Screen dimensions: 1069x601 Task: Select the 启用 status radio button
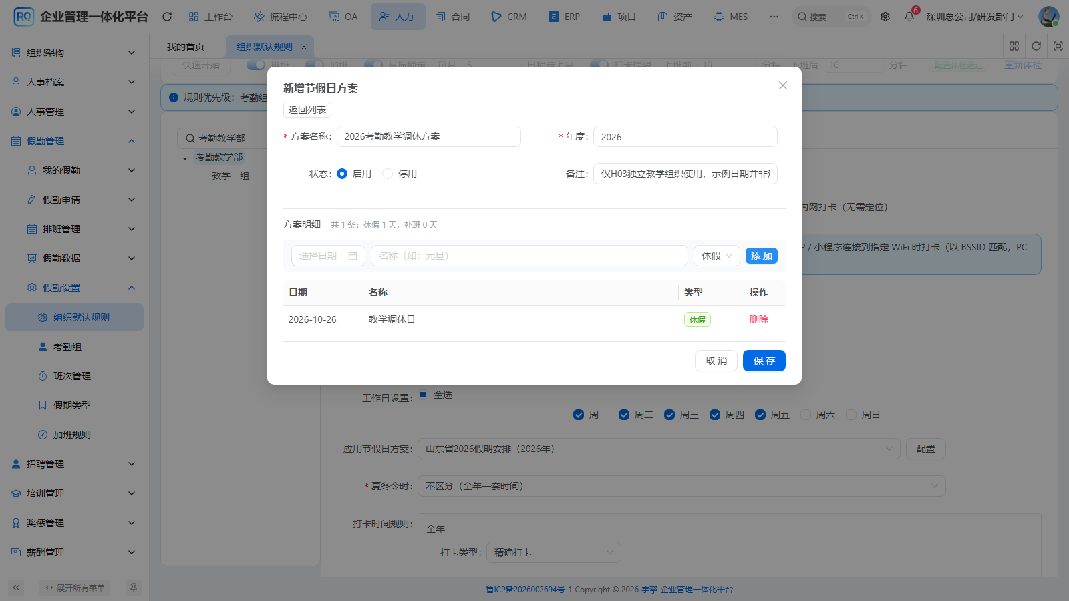(x=342, y=174)
